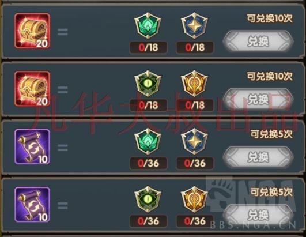This screenshot has width=306, height=237.
Task: Click the 可兑换5次 label in third row
Action: point(271,134)
